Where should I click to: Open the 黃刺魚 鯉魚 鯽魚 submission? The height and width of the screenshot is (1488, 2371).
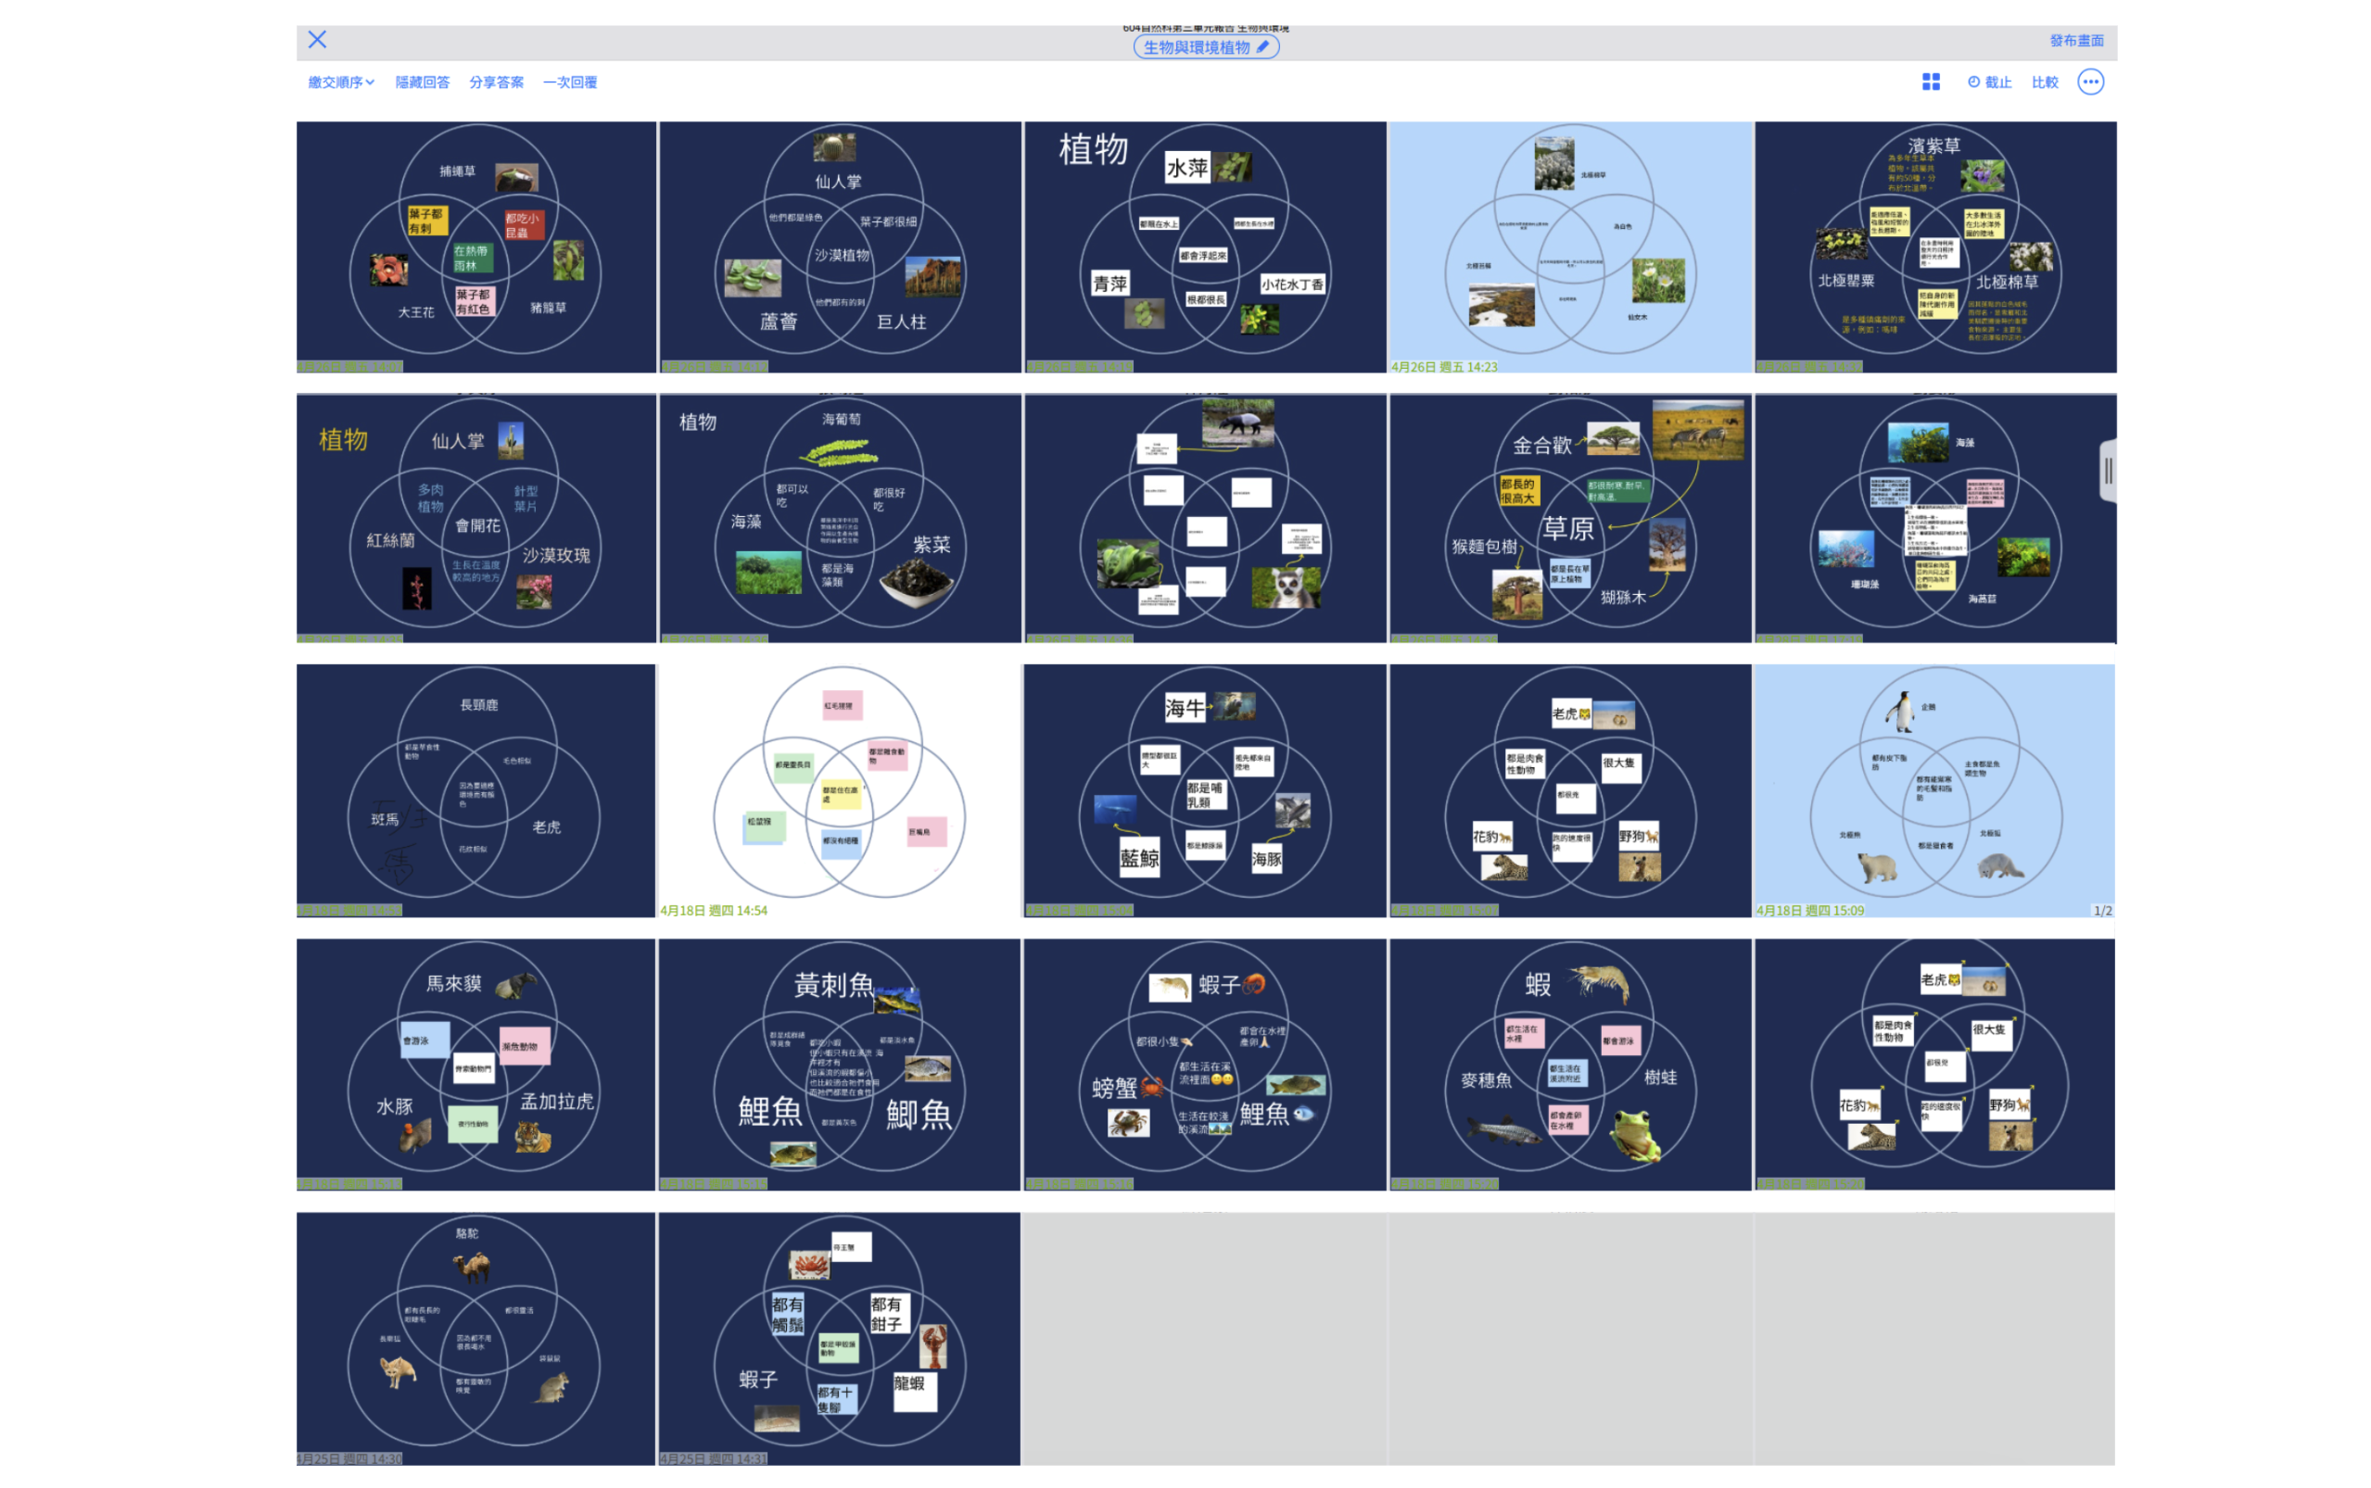[840, 1063]
